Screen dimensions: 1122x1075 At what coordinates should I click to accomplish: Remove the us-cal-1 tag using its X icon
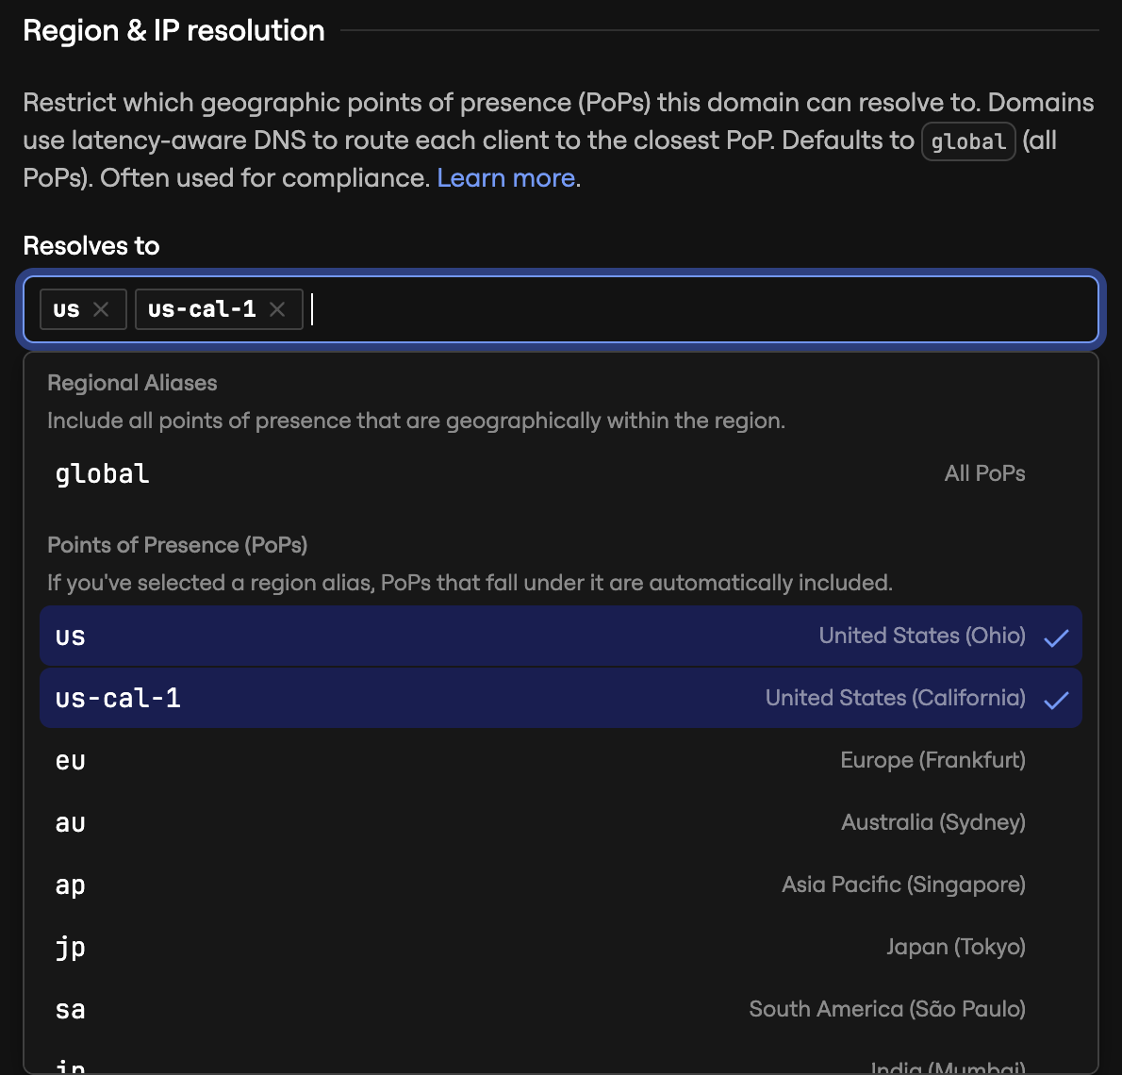[278, 308]
